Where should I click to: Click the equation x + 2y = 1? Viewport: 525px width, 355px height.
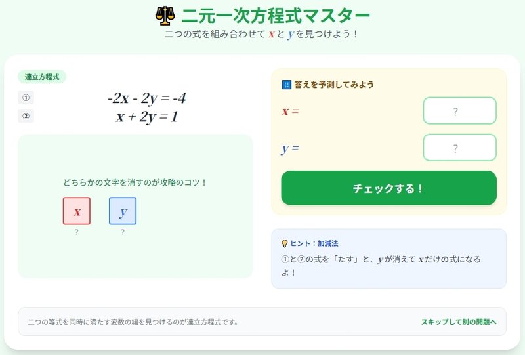(x=146, y=117)
